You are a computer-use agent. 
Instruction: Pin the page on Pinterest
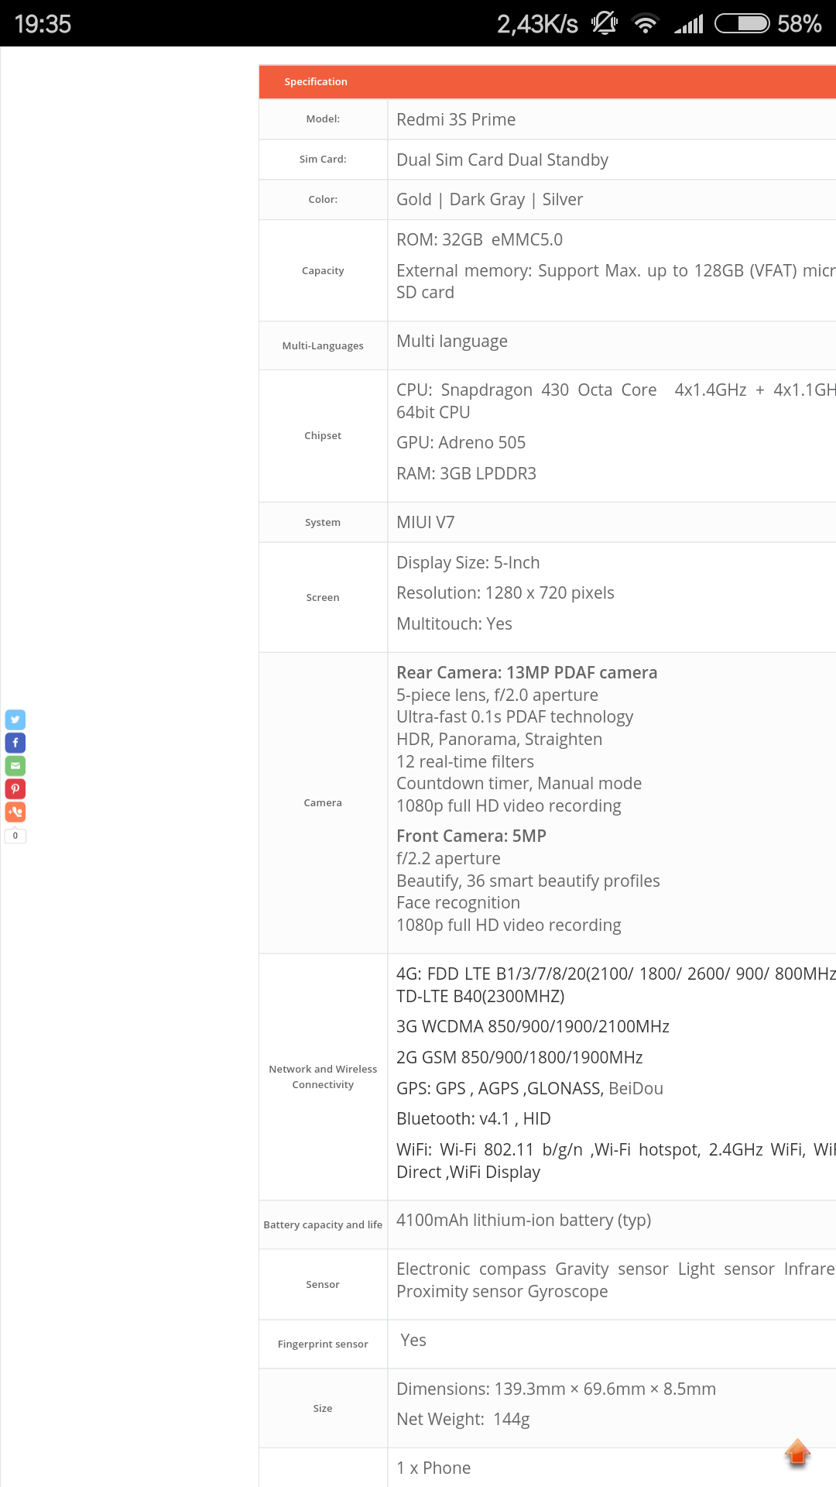(15, 788)
